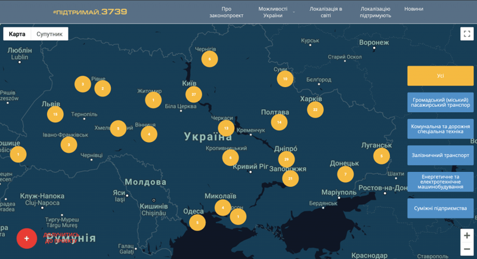Select the Усі filter

click(x=440, y=76)
